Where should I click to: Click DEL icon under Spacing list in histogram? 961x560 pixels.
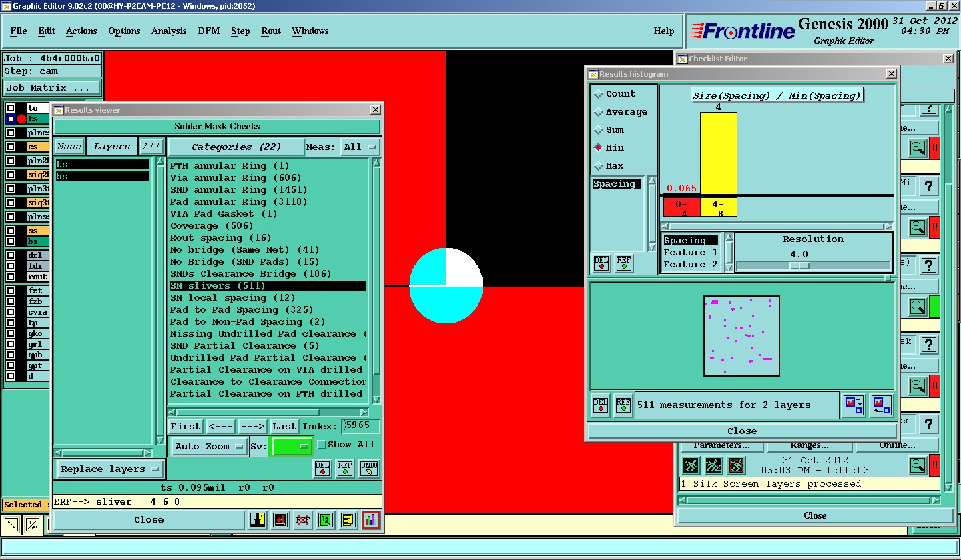[601, 264]
